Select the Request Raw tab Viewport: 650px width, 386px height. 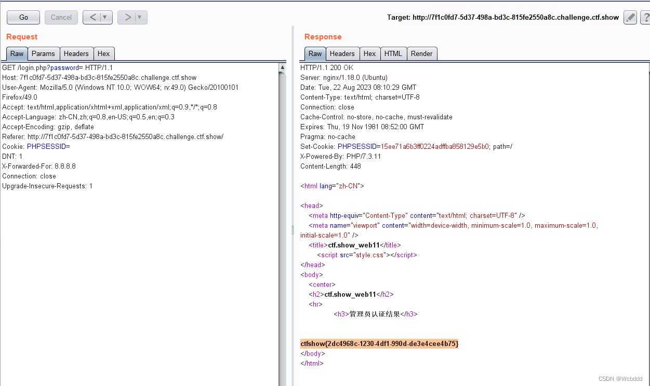[17, 53]
